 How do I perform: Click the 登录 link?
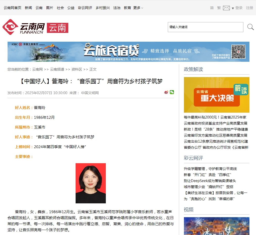point(239,8)
